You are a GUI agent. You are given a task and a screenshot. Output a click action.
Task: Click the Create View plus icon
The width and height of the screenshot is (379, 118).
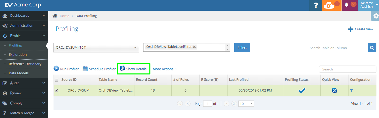[351, 29]
